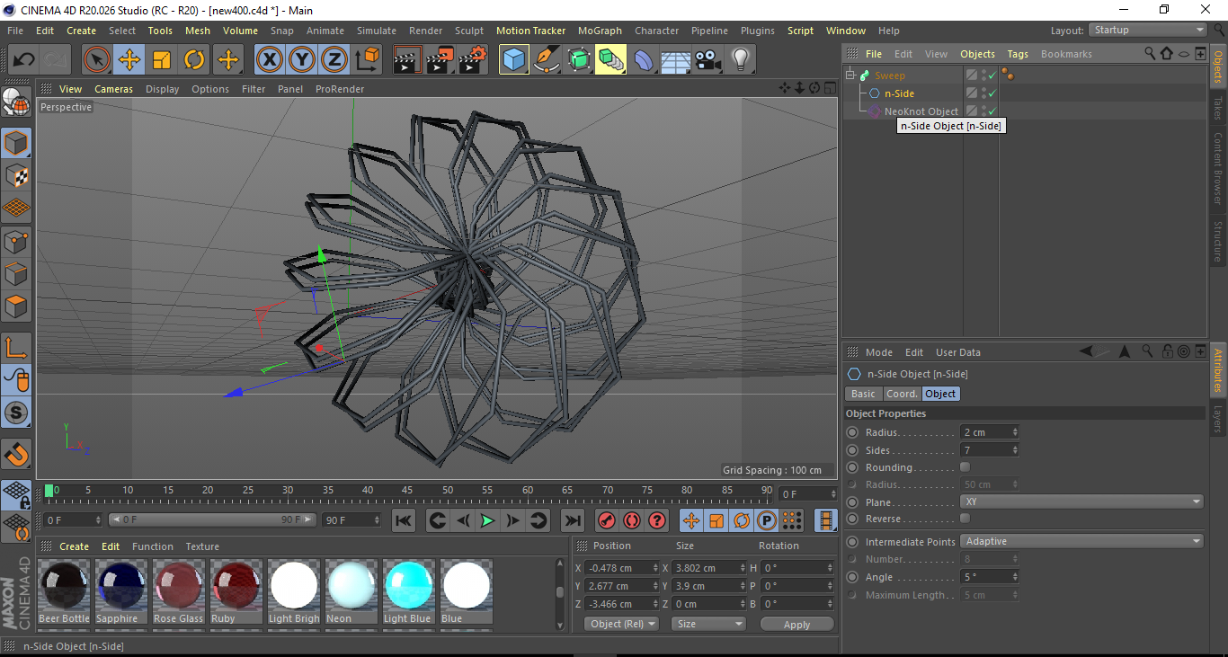Viewport: 1228px width, 657px height.
Task: Select NeoKnot Object in tree
Action: tap(921, 111)
